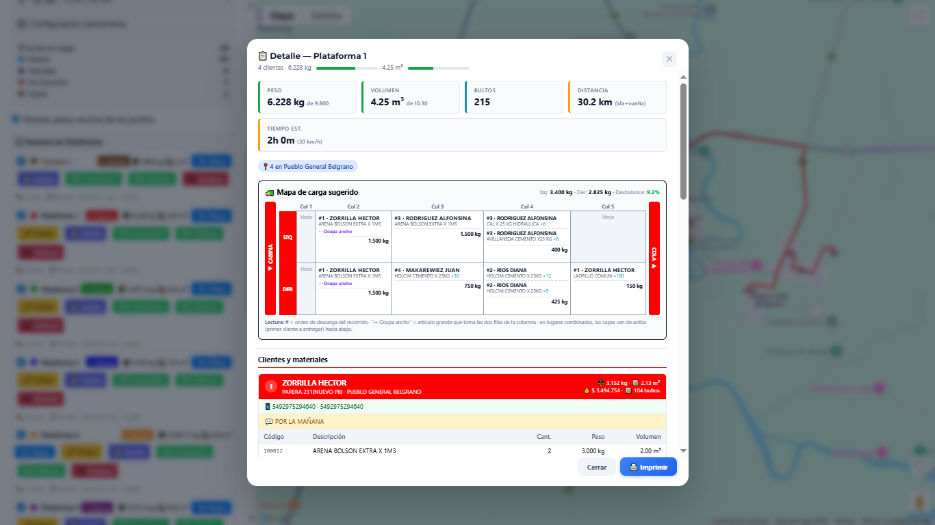The width and height of the screenshot is (935, 525).
Task: Click the money bag icon beside $ 3.494.754
Action: click(x=586, y=391)
